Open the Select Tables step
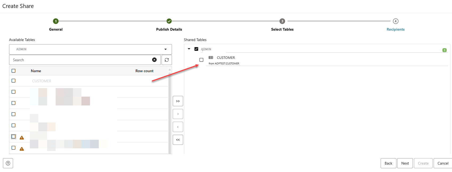This screenshot has width=452, height=172. click(x=282, y=21)
